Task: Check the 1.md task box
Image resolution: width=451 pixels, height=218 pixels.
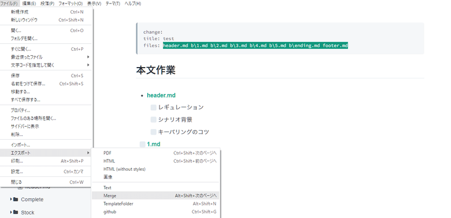Action: pos(143,144)
